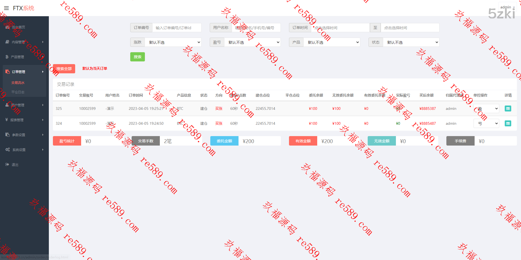Click the 订单管理 sidebar icon
Viewport: 521px width, 260px height.
tap(7, 72)
